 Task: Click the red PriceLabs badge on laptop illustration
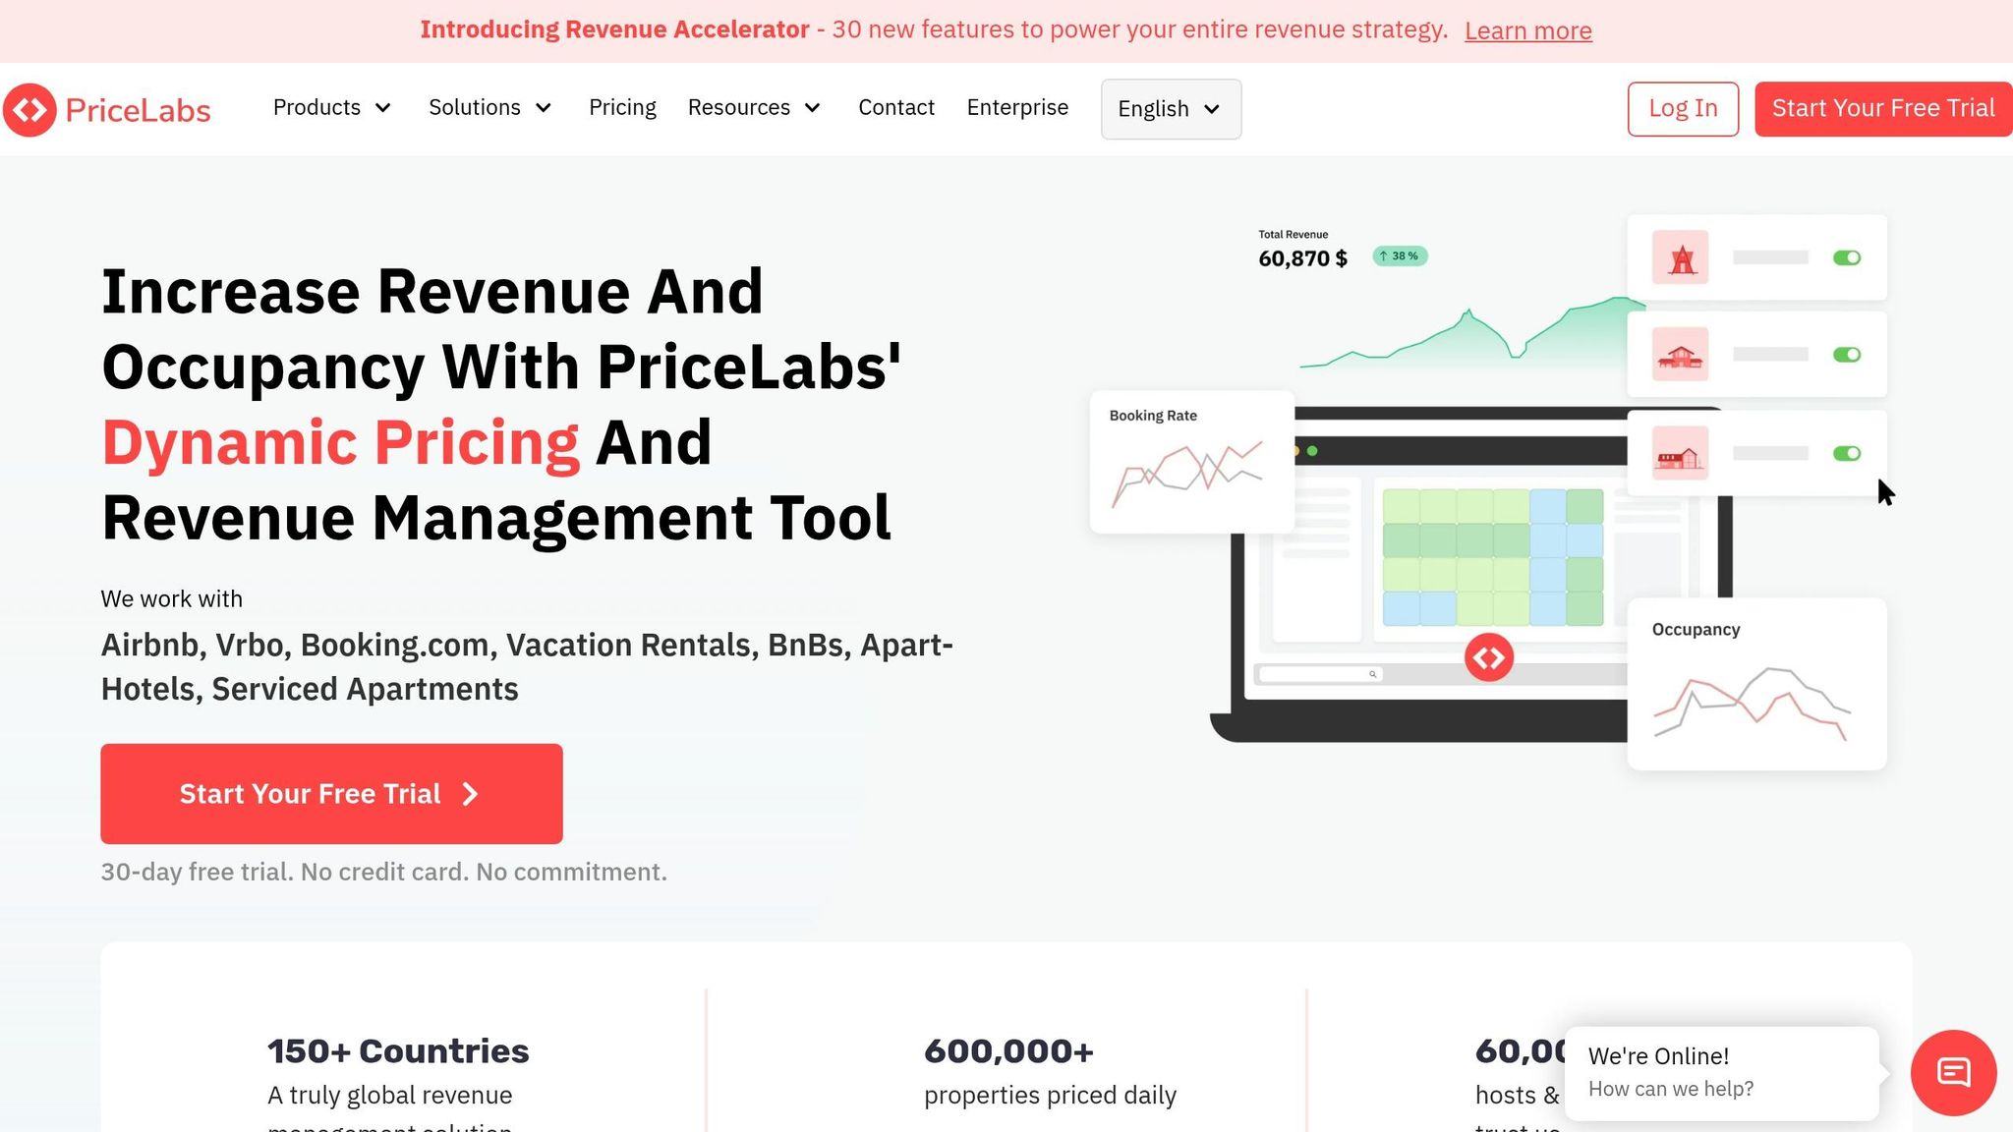1489,657
